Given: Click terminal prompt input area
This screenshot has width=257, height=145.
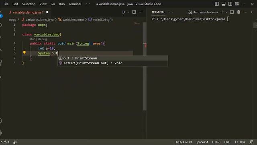Looking at the screenshot, I should click(228, 19).
